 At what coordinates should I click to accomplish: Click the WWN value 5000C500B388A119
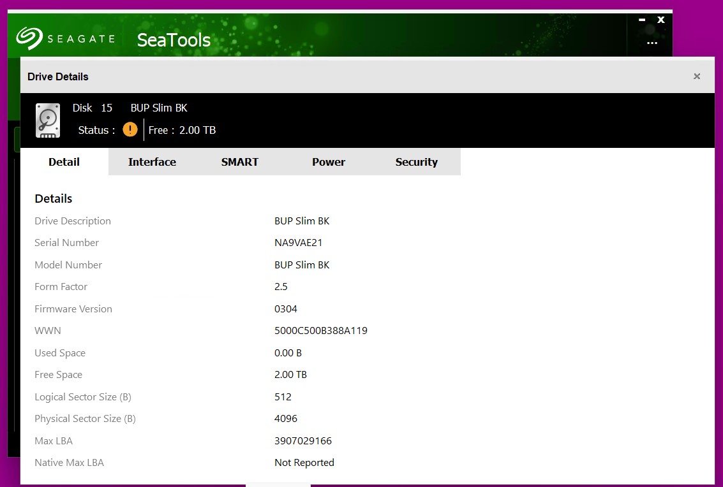click(x=321, y=331)
